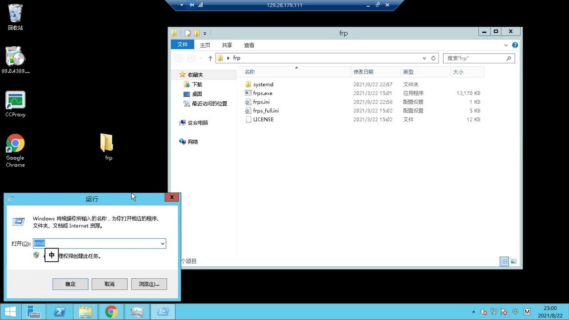This screenshot has height=320, width=569.
Task: Pin the remote connection bar
Action: 192,5
